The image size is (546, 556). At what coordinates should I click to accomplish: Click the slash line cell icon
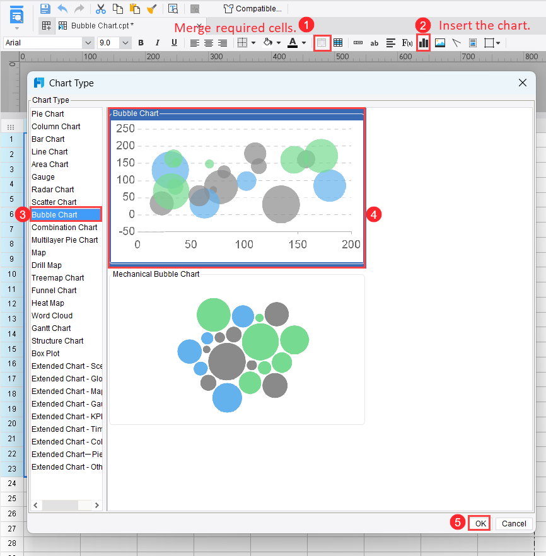(x=456, y=43)
